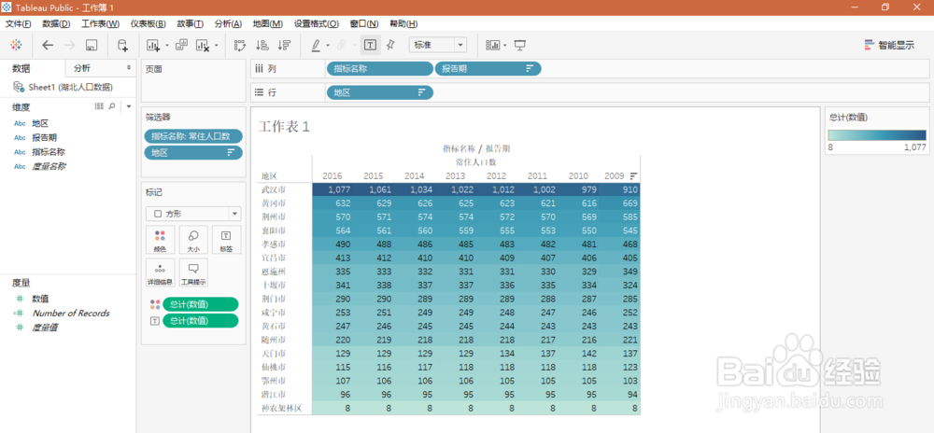Create a new worksheet from the toolbar
This screenshot has height=433, width=934.
153,45
